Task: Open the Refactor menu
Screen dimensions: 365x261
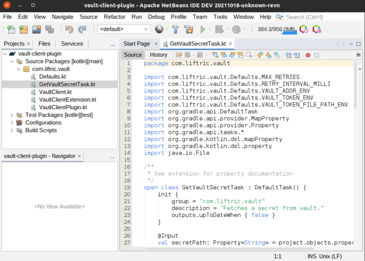Action: [x=114, y=17]
